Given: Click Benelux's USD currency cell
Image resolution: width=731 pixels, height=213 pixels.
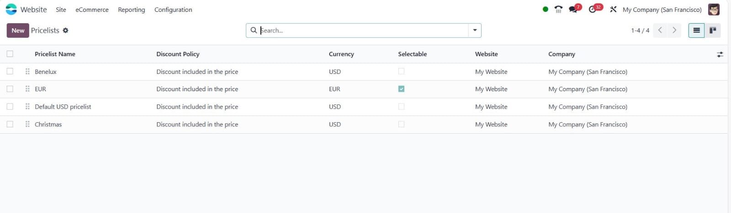Looking at the screenshot, I should pos(335,72).
